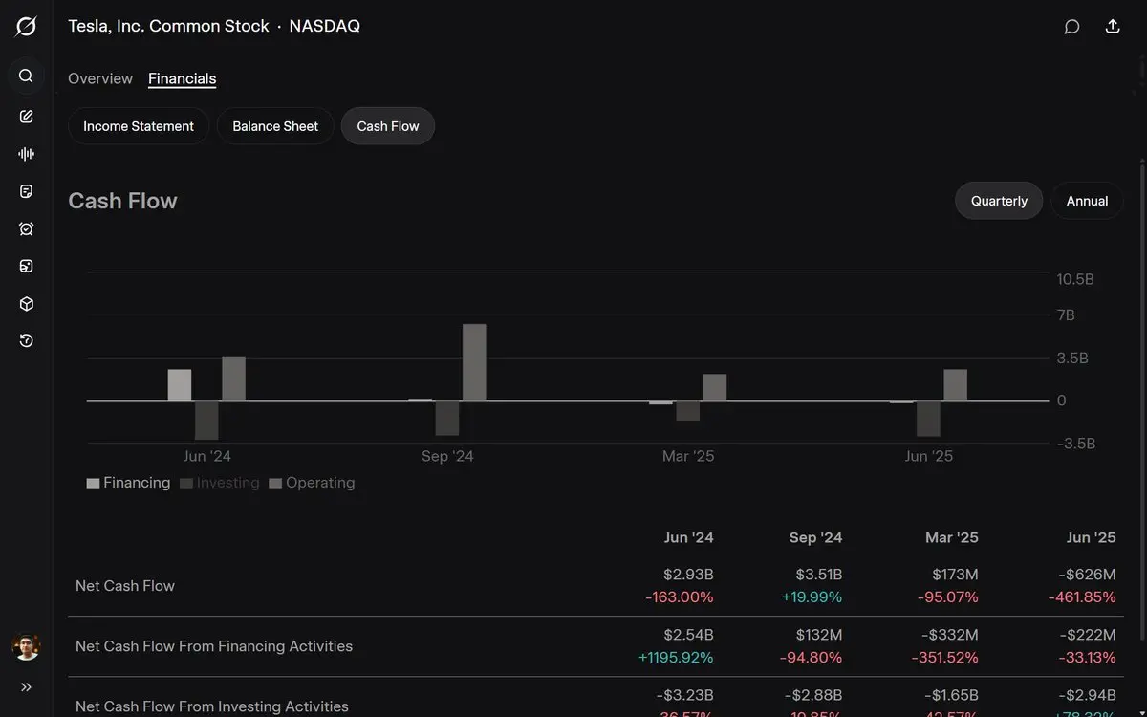Switch to Annual period

[x=1088, y=201]
